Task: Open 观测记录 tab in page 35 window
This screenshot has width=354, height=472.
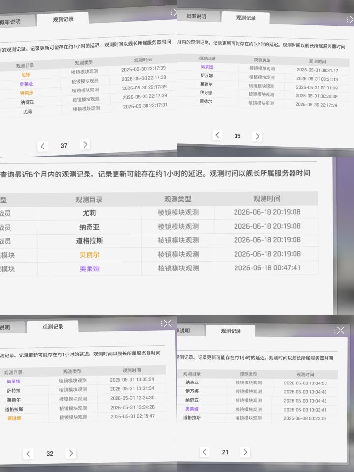Action: pos(246,18)
